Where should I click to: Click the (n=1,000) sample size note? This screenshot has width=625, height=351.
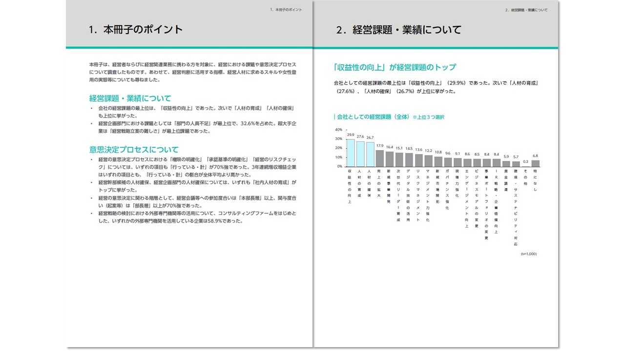coord(528,253)
